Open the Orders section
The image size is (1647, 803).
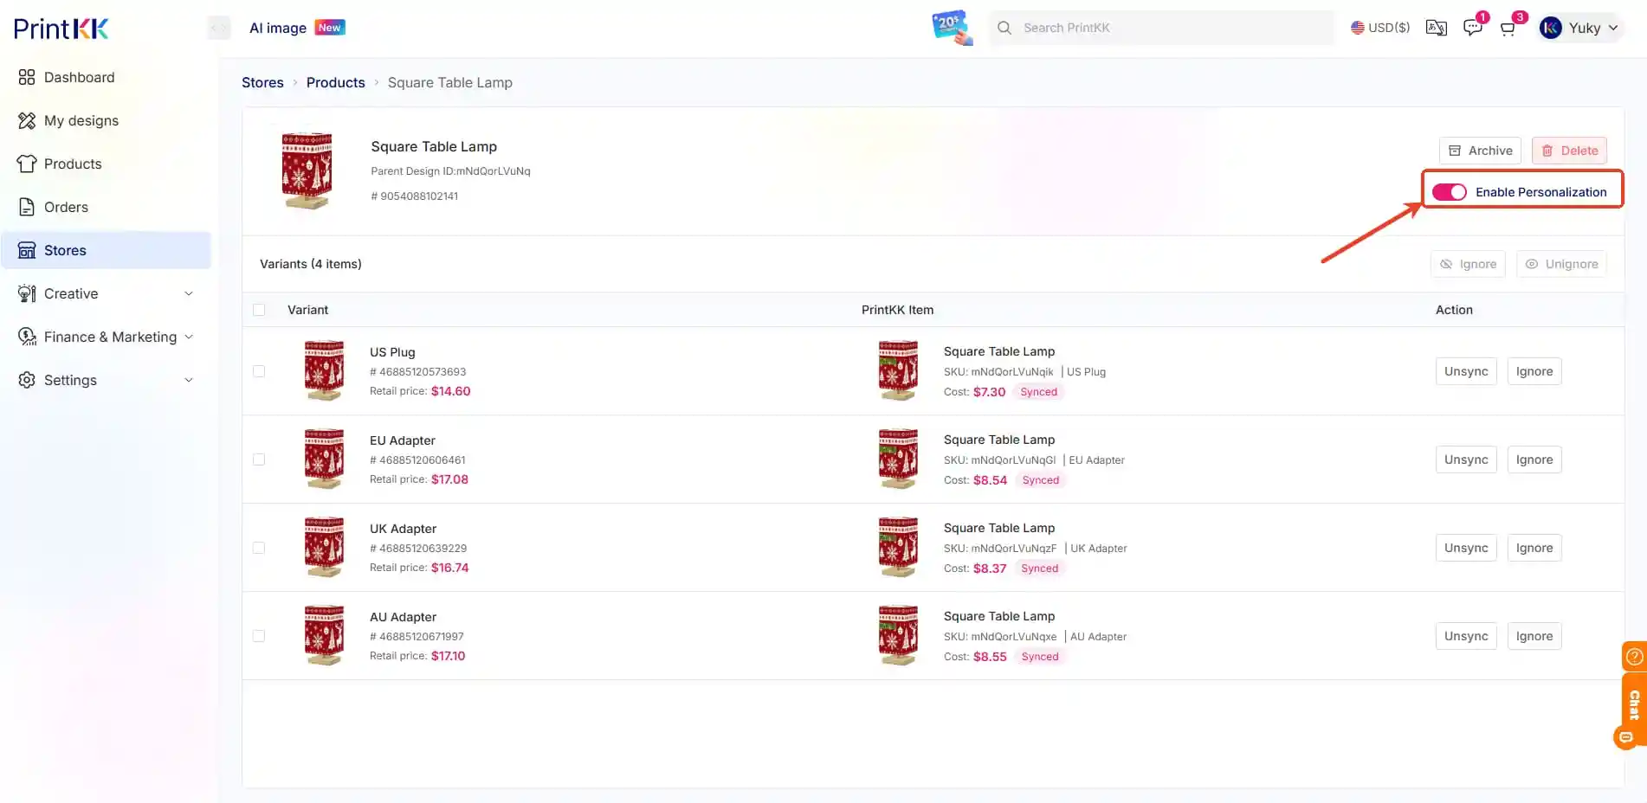[66, 207]
